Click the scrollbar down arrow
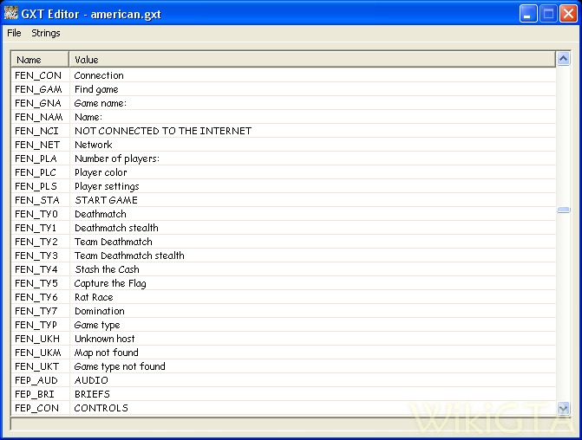 pos(563,408)
